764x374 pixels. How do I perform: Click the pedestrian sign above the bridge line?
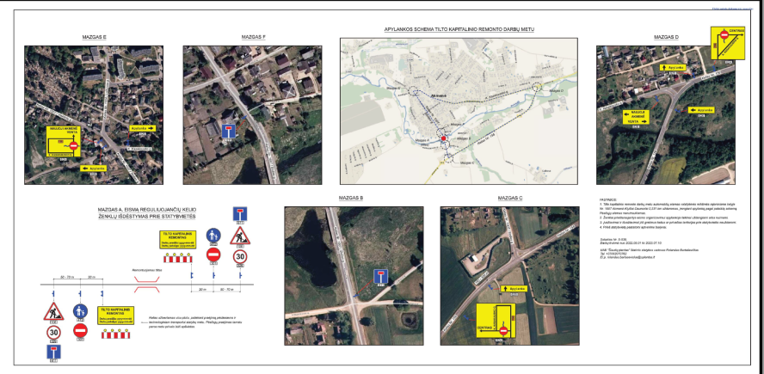click(213, 236)
